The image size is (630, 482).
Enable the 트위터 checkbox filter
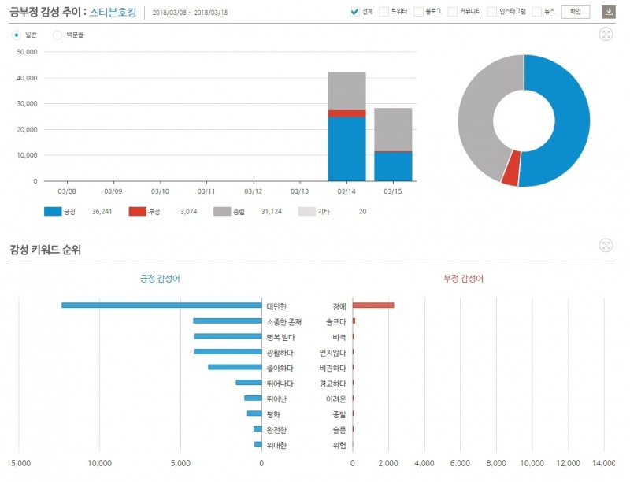tap(384, 12)
